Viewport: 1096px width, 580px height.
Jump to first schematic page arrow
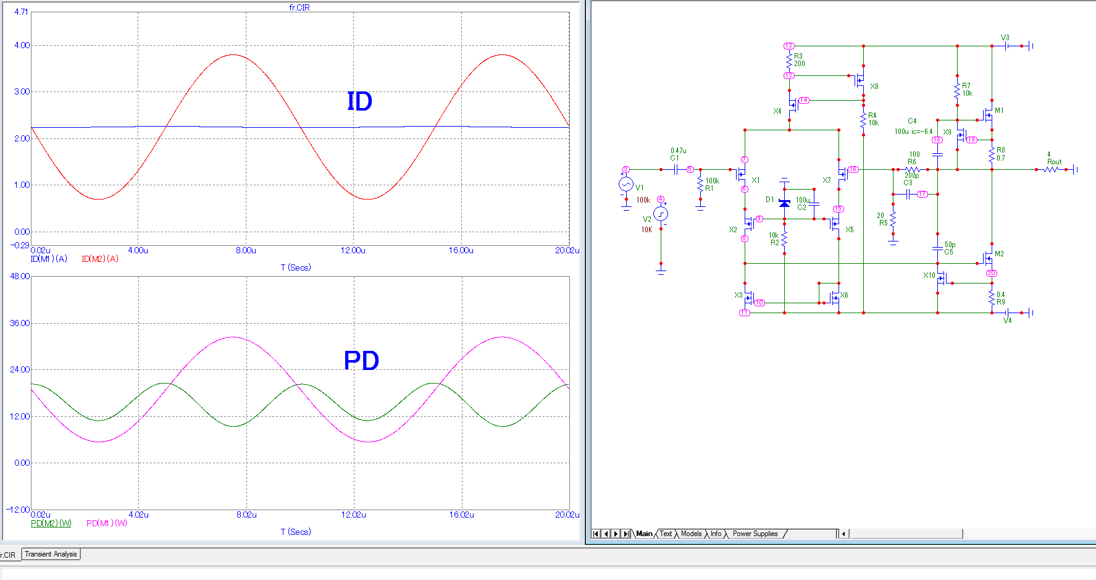pyautogui.click(x=596, y=534)
